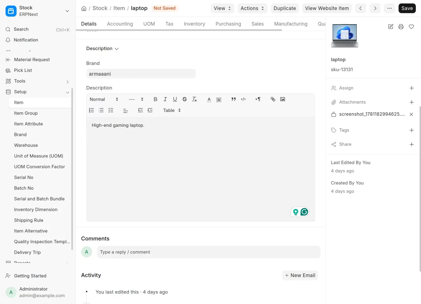This screenshot has width=421, height=304.
Task: Click the laptop item image thumbnail
Action: pyautogui.click(x=345, y=35)
